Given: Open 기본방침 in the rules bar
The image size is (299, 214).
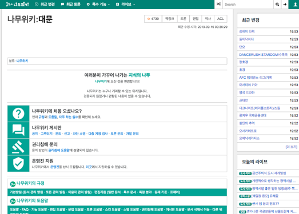Looking at the screenshot, I should pyautogui.click(x=16, y=192).
